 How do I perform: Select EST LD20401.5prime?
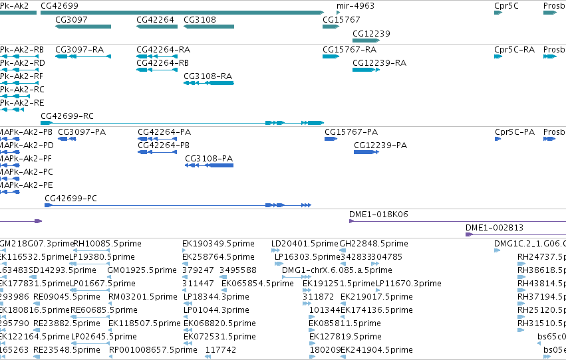305,244
